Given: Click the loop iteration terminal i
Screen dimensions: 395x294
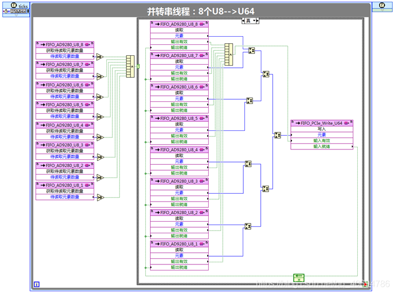Looking at the screenshot, I should [37, 284].
